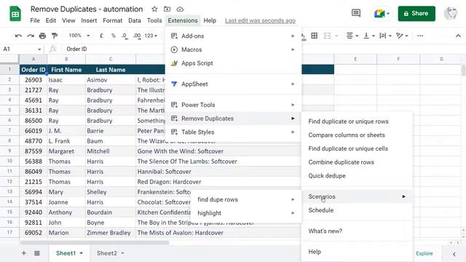Open the Insert menu
This screenshot has width=466, height=262.
point(89,20)
